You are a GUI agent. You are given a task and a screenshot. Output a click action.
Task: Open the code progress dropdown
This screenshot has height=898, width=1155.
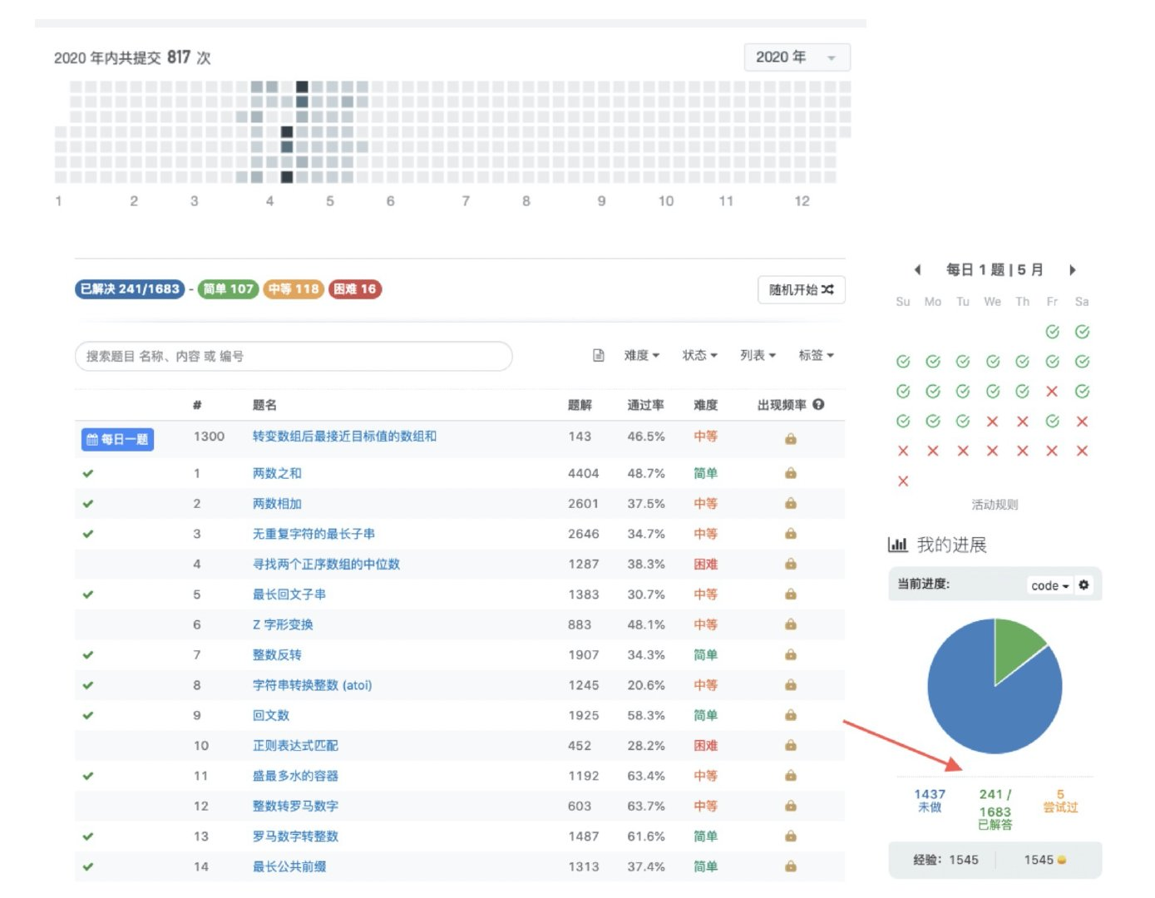1049,585
